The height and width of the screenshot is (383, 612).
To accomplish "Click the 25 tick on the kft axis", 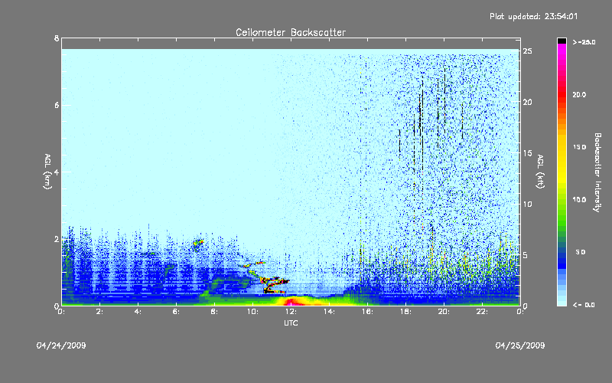I will [528, 51].
